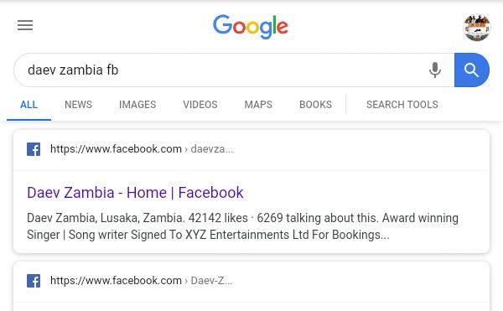Open the hamburger menu
Image resolution: width=503 pixels, height=311 pixels.
(x=25, y=25)
